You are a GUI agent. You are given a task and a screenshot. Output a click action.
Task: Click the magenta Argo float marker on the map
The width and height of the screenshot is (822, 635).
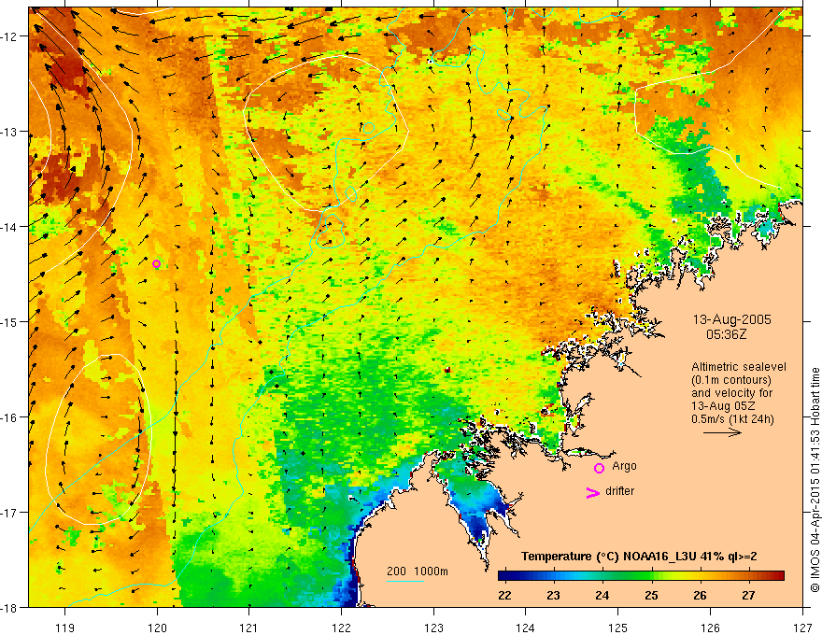[156, 263]
